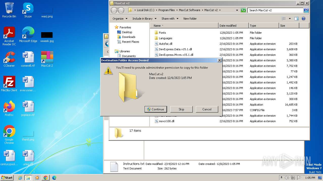Click Cancel in the access denied dialog
The image size is (323, 181).
point(207,109)
